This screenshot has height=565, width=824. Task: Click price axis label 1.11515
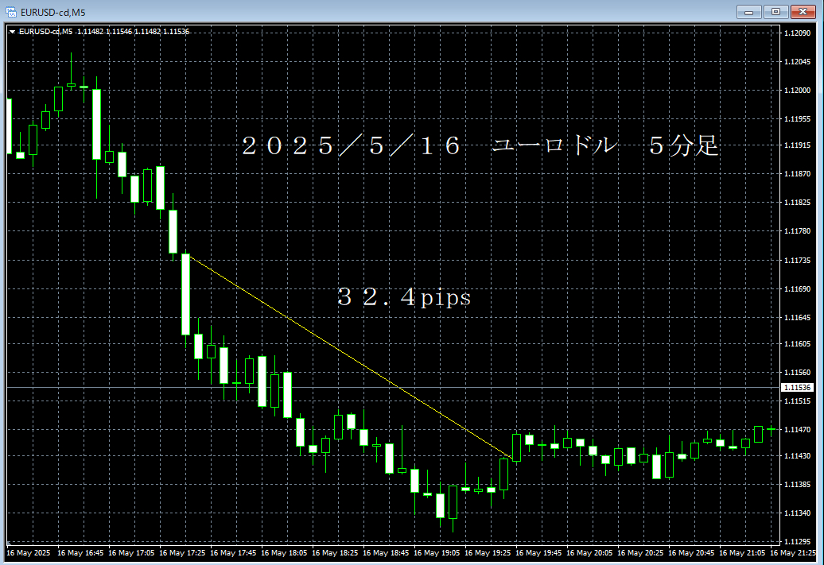tap(797, 401)
